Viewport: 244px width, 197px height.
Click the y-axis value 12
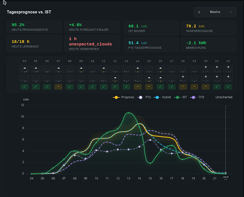tap(22, 105)
